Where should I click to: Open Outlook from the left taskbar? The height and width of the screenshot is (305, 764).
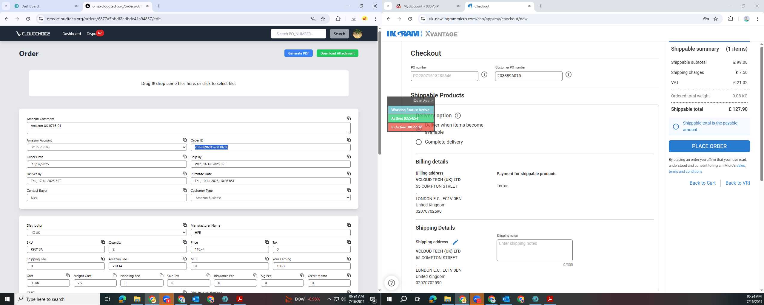(x=195, y=299)
